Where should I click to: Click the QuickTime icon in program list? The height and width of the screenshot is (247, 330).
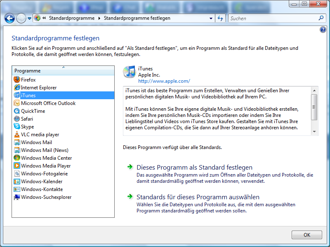coord(17,111)
